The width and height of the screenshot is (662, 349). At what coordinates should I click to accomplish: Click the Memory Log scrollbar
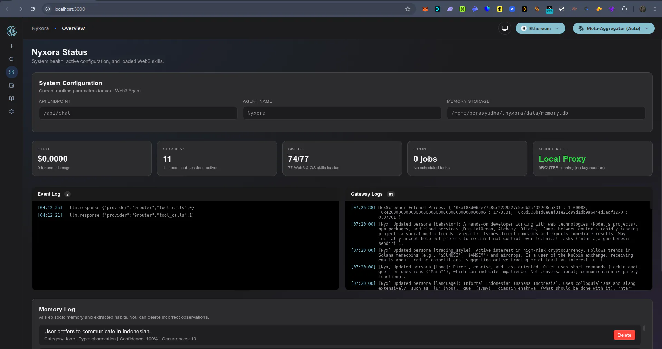(644, 328)
